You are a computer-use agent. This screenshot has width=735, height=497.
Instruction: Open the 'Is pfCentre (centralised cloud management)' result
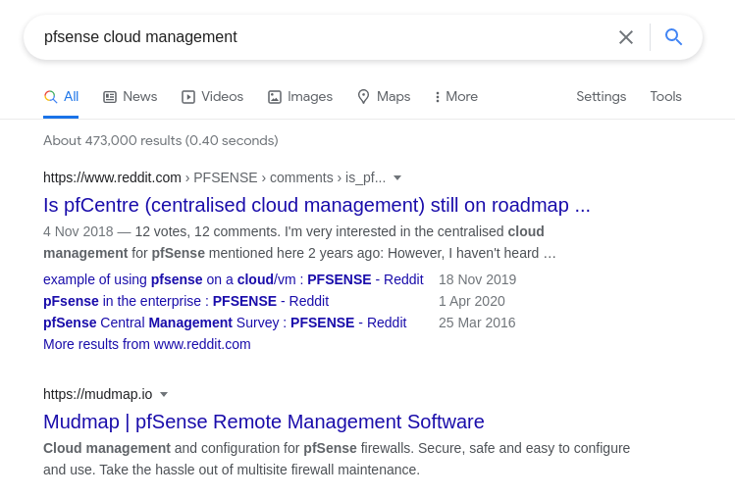tap(316, 205)
